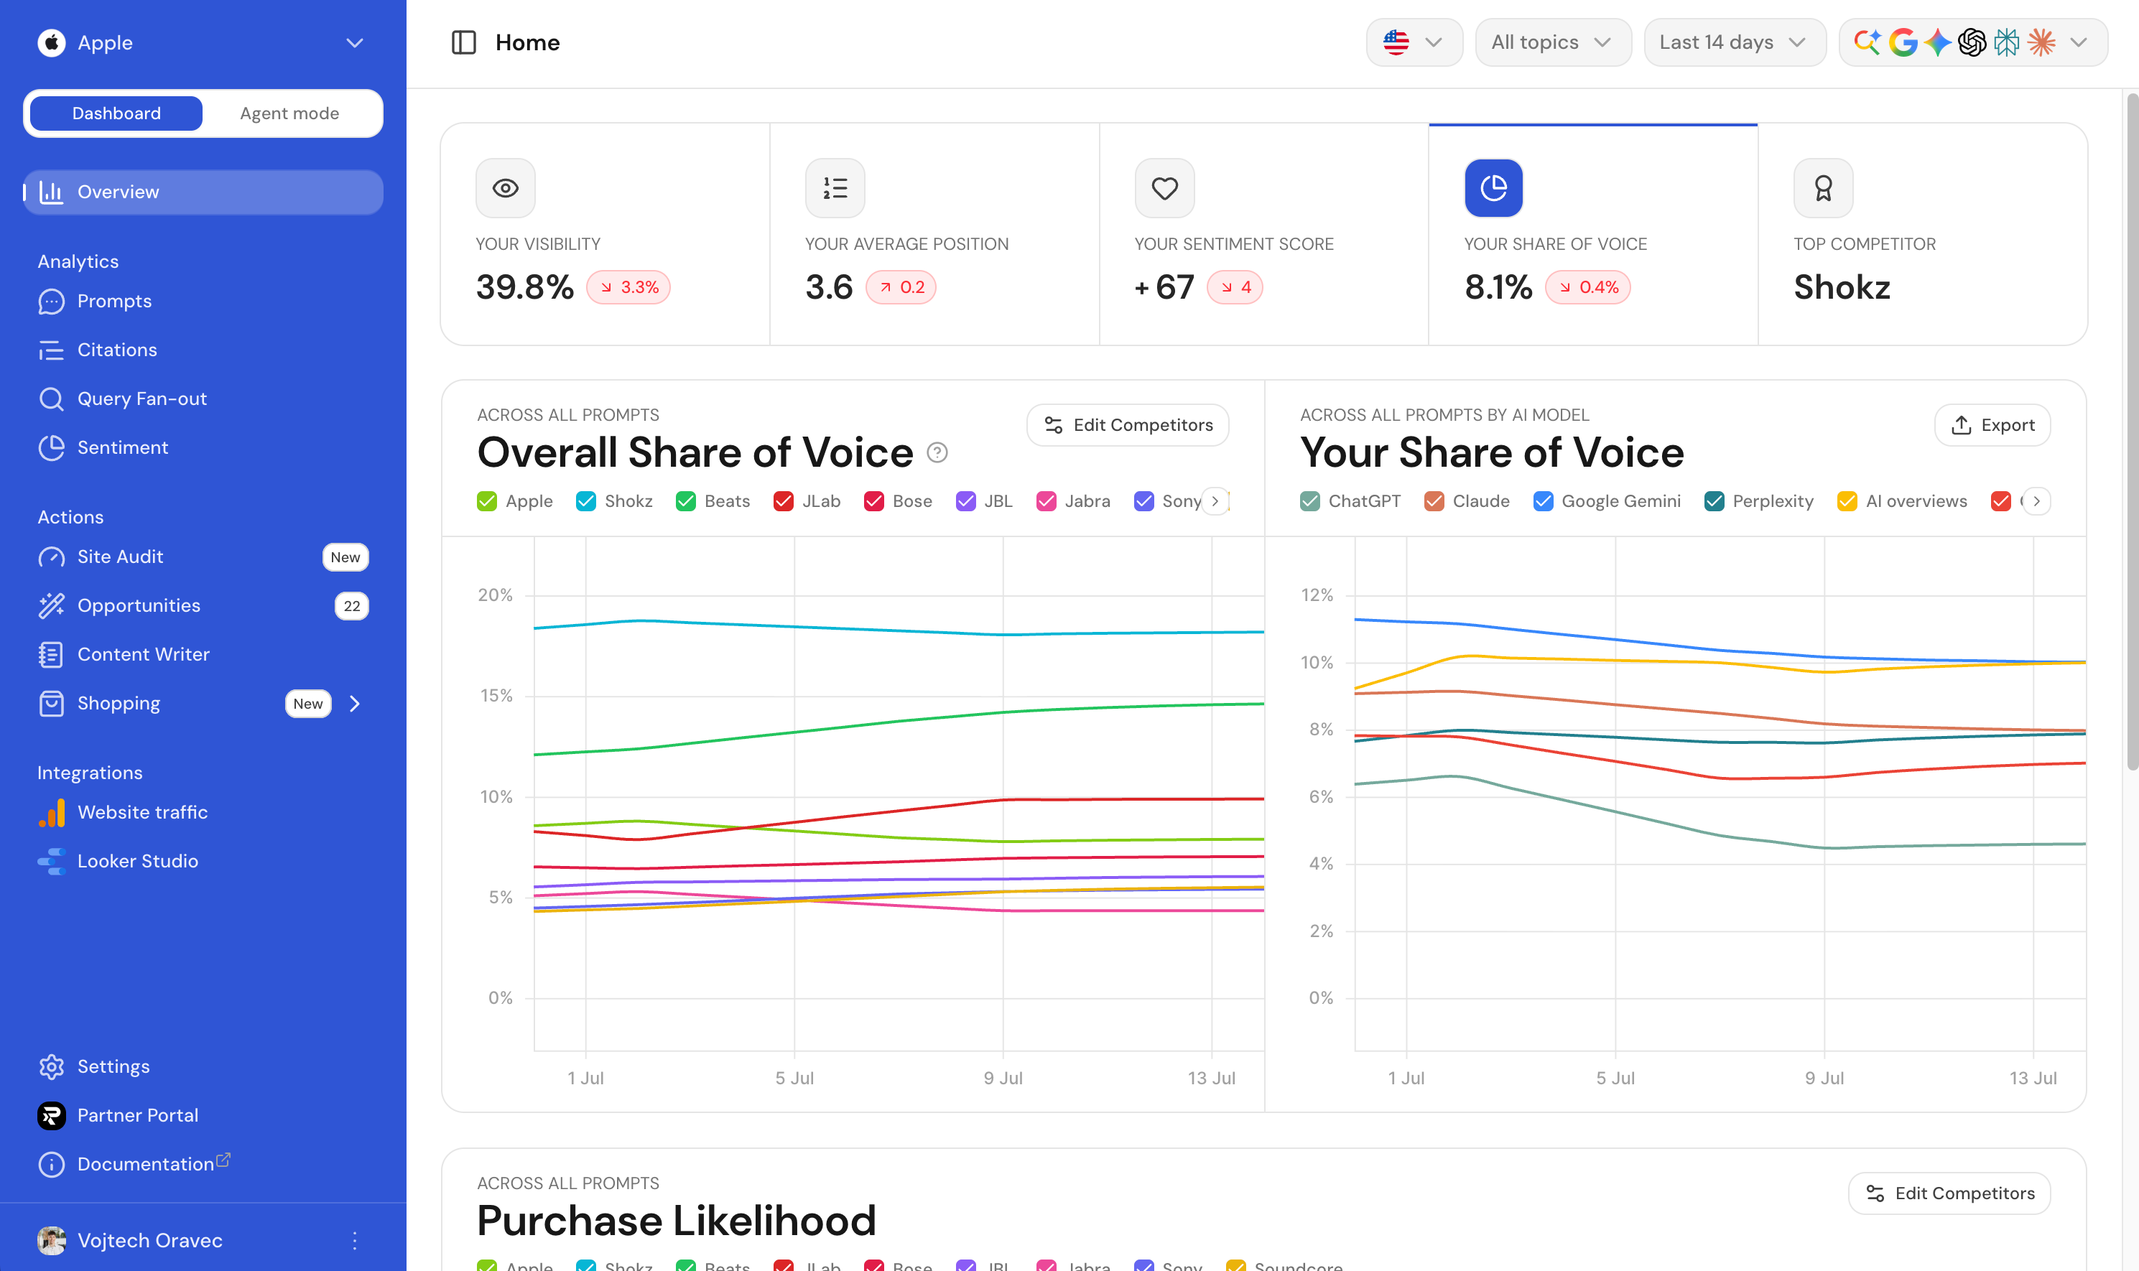Screen dimensions: 2139x1271
Task: Click the Prompts chat bubble icon
Action: point(52,302)
